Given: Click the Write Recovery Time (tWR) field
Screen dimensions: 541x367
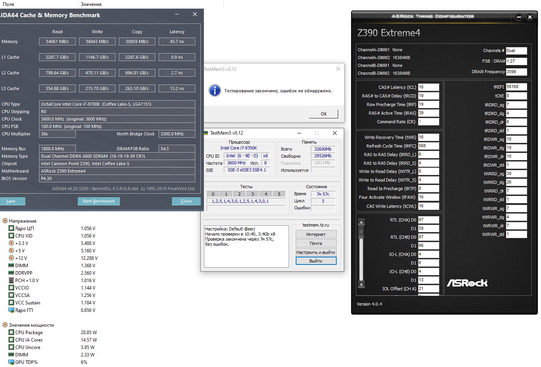Looking at the screenshot, I should pyautogui.click(x=429, y=137).
